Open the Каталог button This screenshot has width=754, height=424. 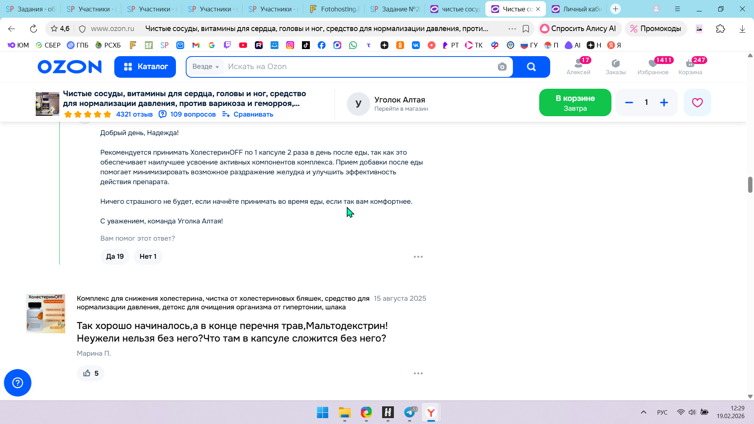point(145,67)
